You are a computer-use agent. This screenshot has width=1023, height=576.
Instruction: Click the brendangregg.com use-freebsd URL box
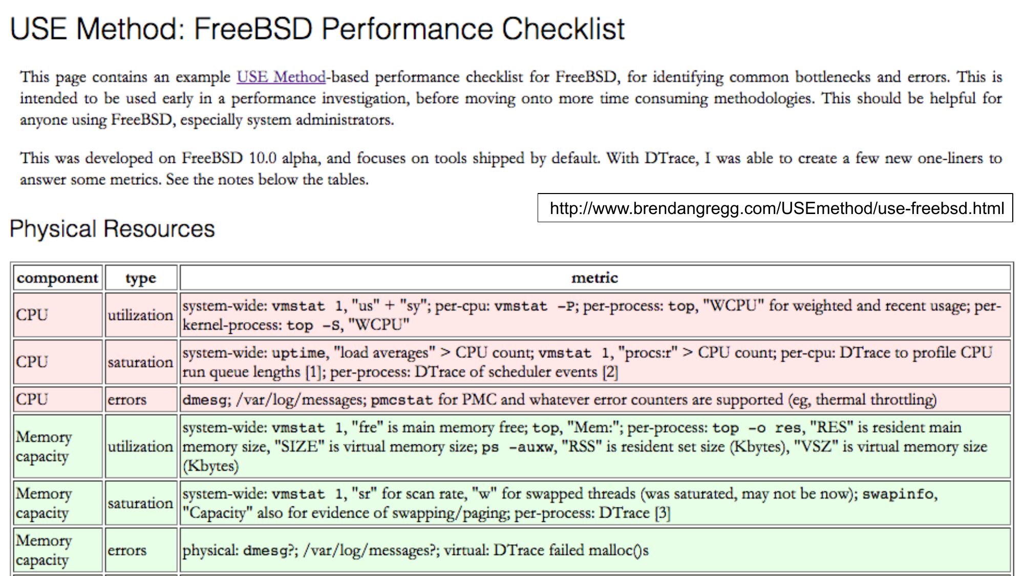(x=775, y=208)
